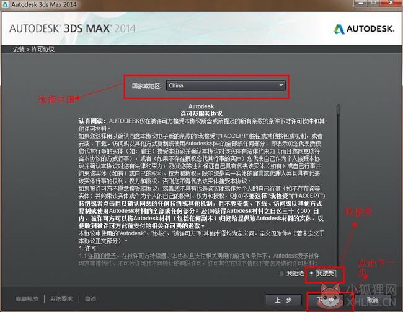This screenshot has height=312, width=403.
Task: Minimize the installer window
Action: pos(361,3)
